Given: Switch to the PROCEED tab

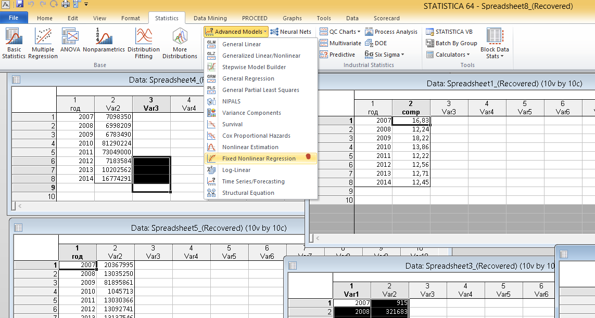Looking at the screenshot, I should [x=255, y=18].
